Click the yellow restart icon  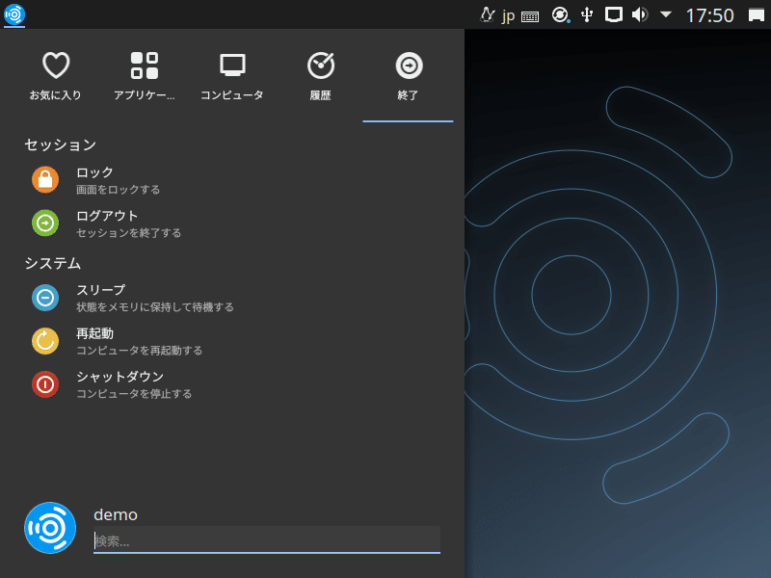click(x=45, y=341)
